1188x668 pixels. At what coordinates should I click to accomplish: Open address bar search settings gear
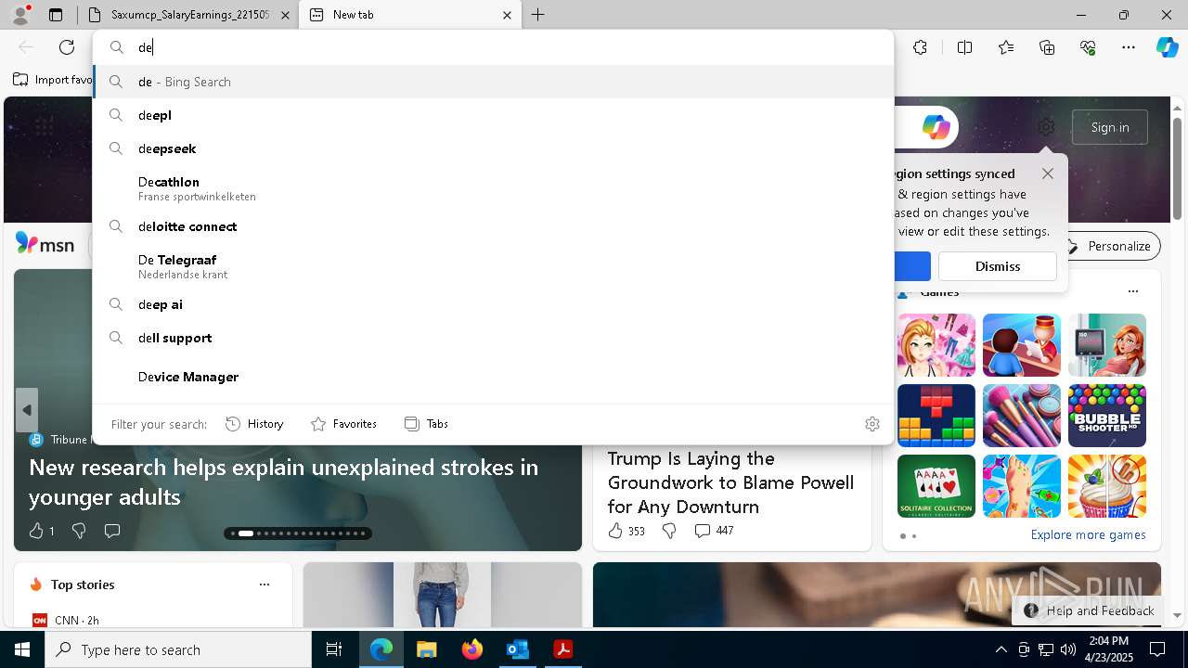(872, 424)
